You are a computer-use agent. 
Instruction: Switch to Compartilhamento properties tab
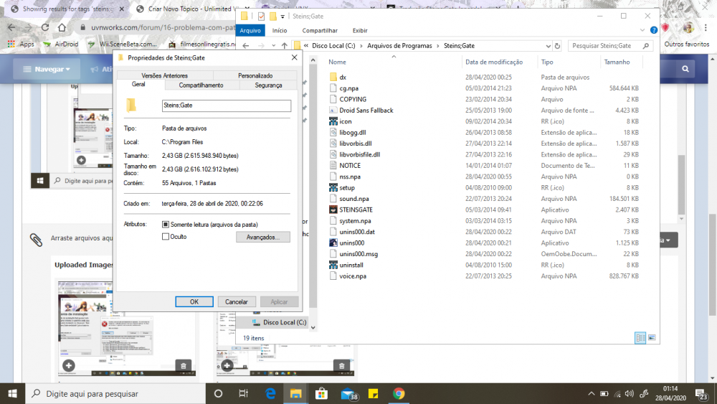[x=201, y=85]
